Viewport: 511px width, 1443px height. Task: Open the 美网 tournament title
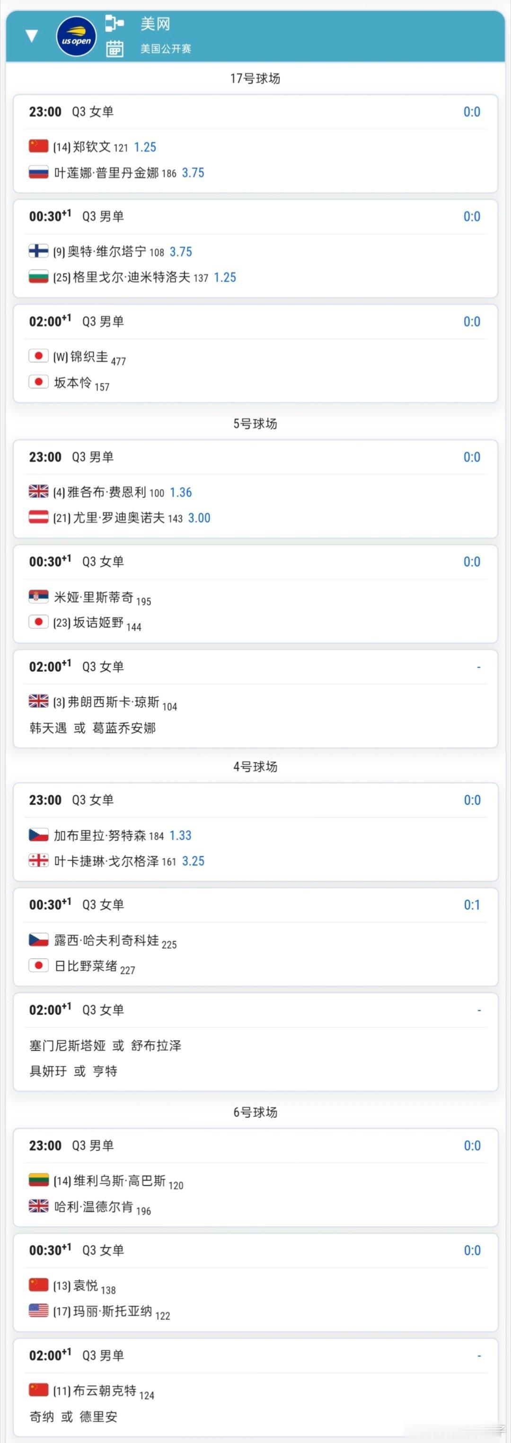(155, 24)
